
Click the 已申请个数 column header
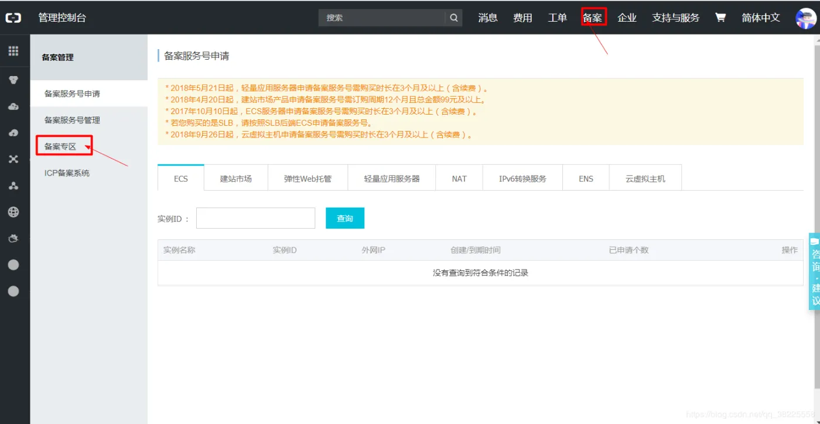pos(628,250)
